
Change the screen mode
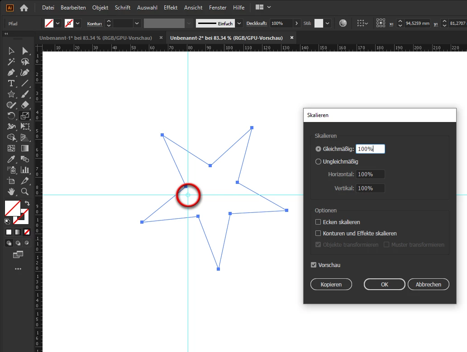[18, 254]
